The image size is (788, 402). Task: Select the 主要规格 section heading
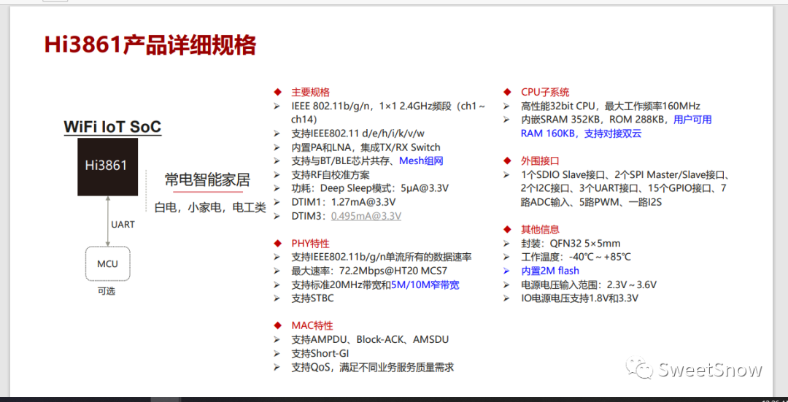pos(311,93)
